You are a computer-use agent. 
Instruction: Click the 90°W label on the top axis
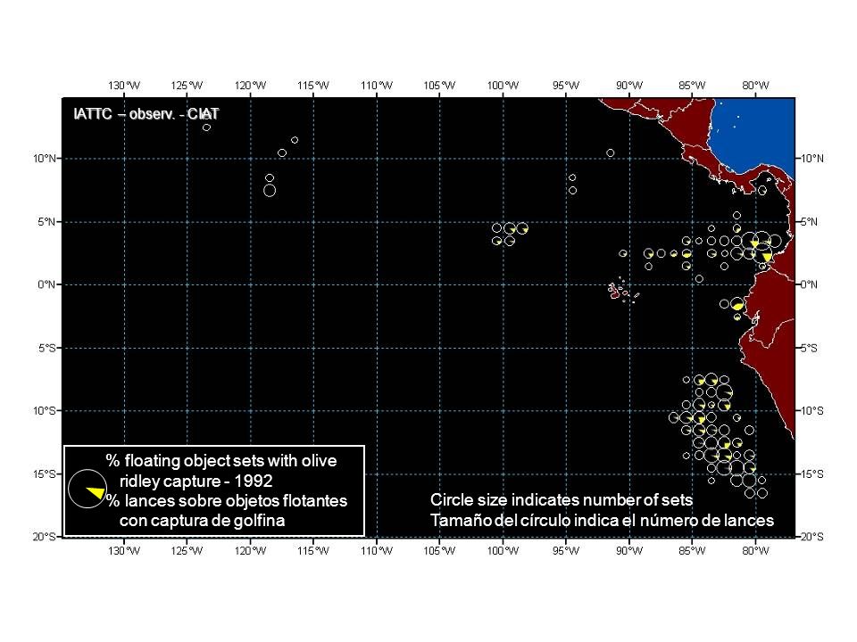pyautogui.click(x=629, y=86)
